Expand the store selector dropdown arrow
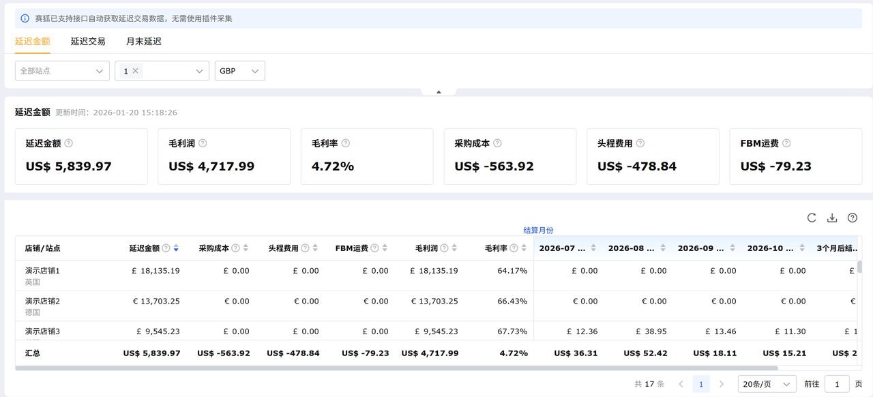Viewport: 873px width, 397px height. pos(200,71)
